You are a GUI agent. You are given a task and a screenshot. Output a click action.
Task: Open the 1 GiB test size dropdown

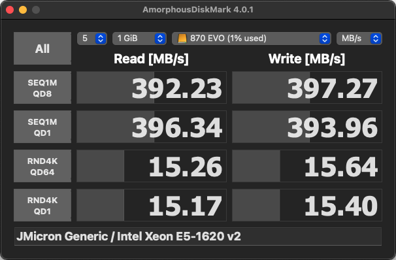(x=139, y=39)
